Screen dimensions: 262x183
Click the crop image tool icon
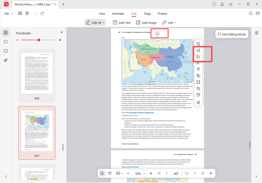coord(198,44)
